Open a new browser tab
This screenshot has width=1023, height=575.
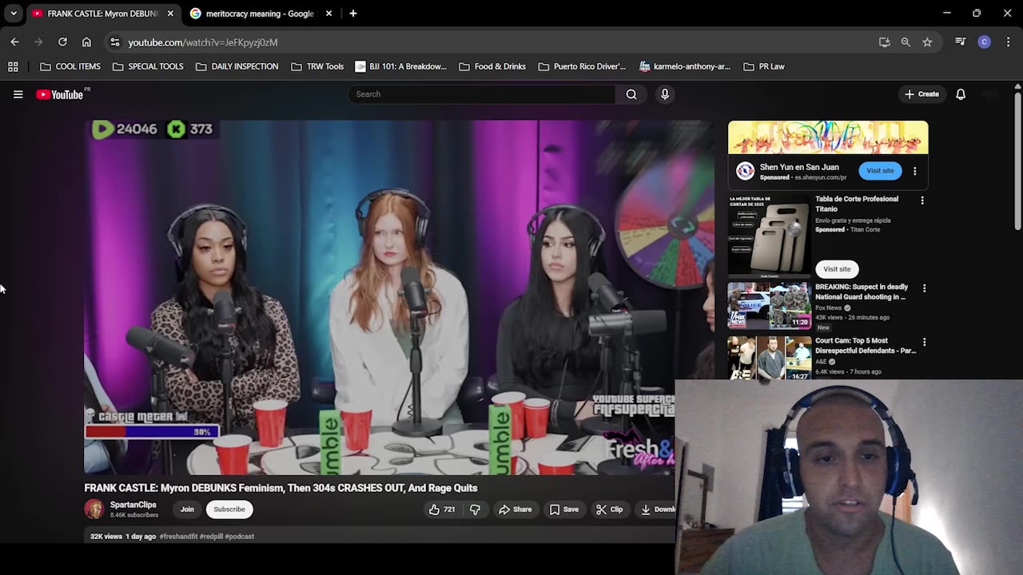click(x=353, y=14)
